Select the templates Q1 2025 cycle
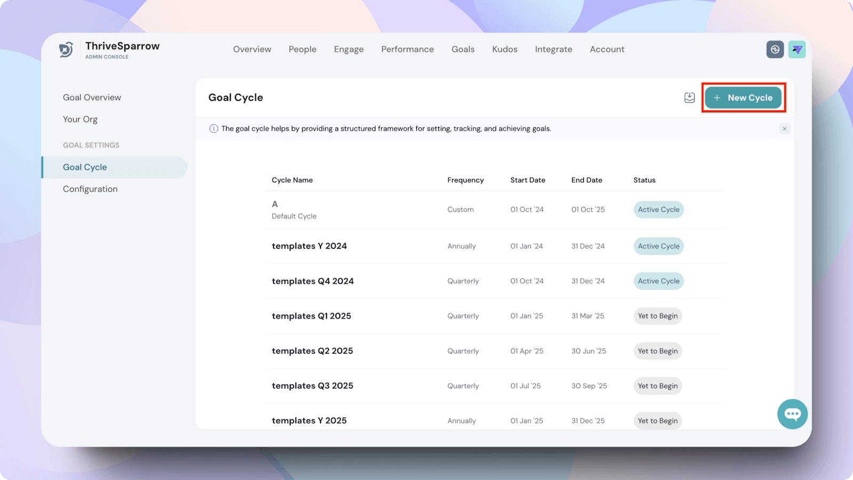Viewport: 853px width, 480px height. 311,316
